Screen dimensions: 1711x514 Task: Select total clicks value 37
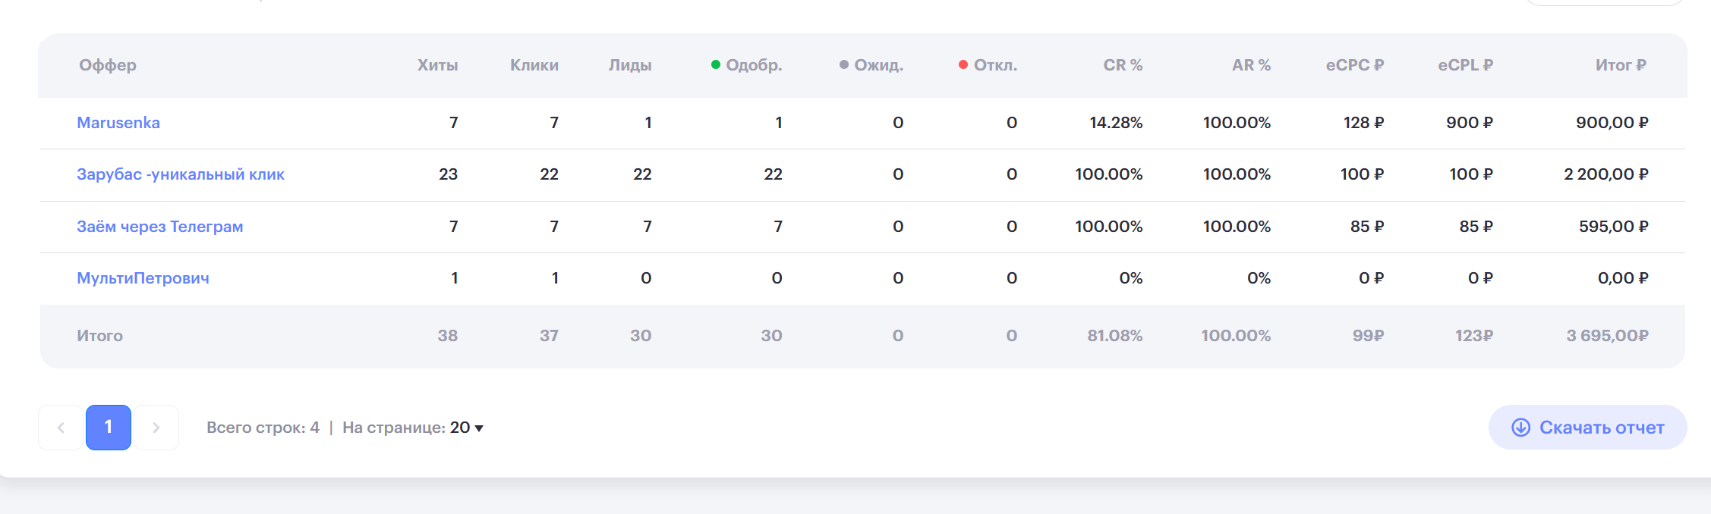[x=549, y=336]
